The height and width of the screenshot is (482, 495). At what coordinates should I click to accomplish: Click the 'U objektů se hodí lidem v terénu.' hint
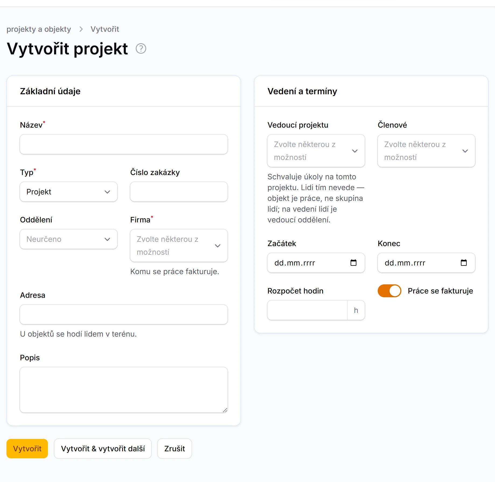(78, 334)
